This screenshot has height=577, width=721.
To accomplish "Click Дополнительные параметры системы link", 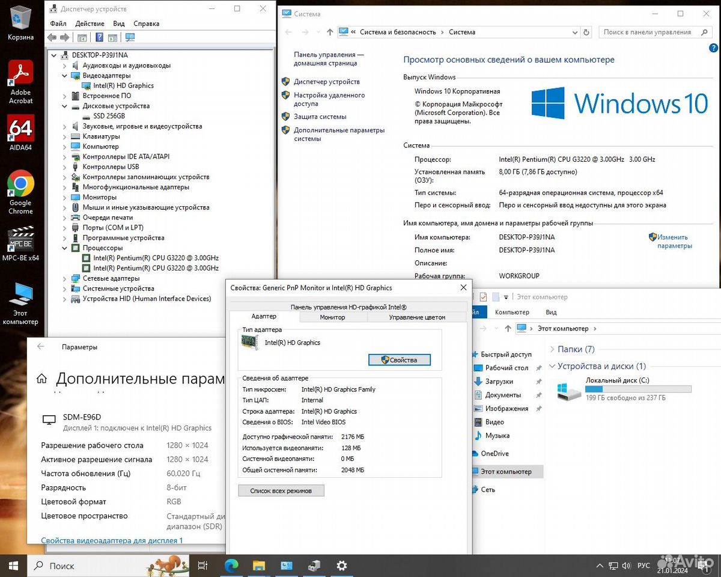I will (x=339, y=134).
